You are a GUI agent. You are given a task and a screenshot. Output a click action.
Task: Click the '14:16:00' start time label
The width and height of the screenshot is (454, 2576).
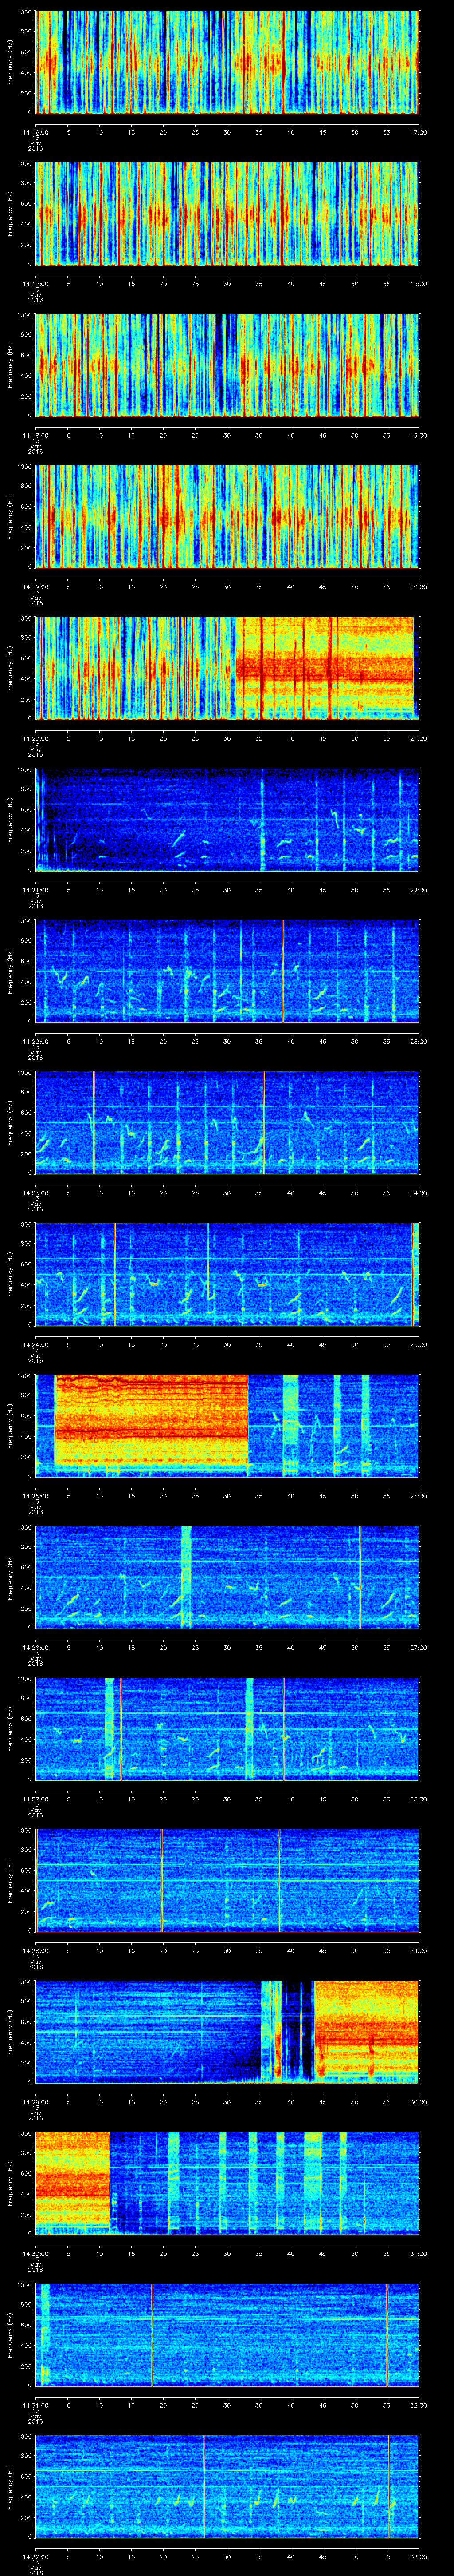(x=36, y=132)
